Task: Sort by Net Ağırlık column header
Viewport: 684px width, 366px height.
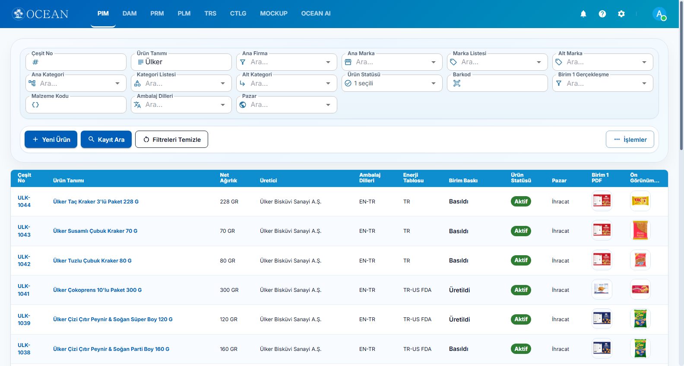Action: pyautogui.click(x=228, y=178)
